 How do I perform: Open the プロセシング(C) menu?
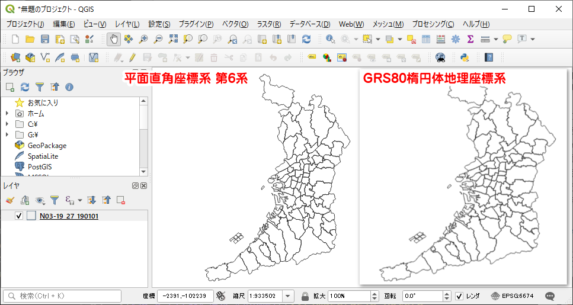433,24
